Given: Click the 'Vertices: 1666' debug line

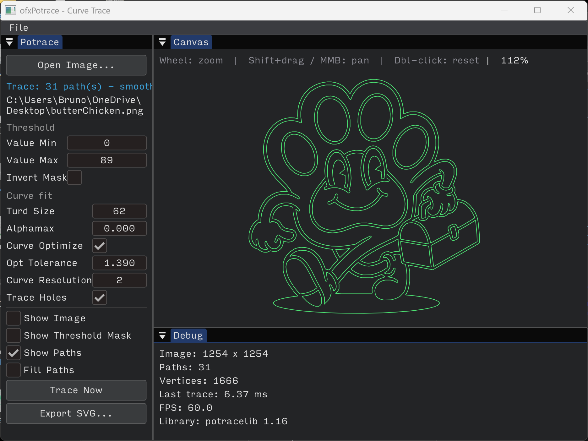Looking at the screenshot, I should pyautogui.click(x=199, y=381).
